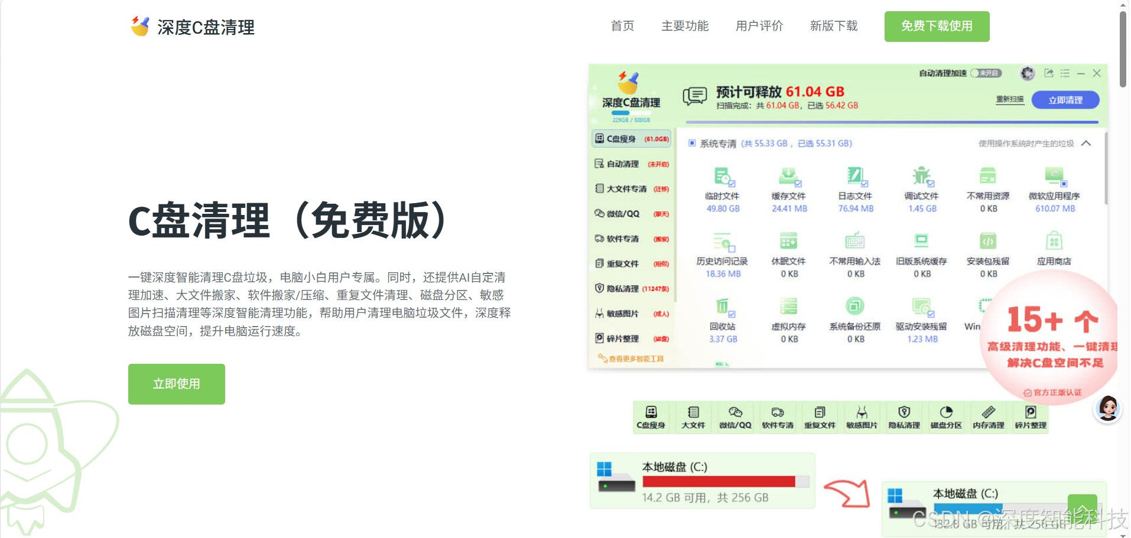Click the 229GB / 500GB disk usage bar
Screen dimensions: 1131x538
(631, 113)
